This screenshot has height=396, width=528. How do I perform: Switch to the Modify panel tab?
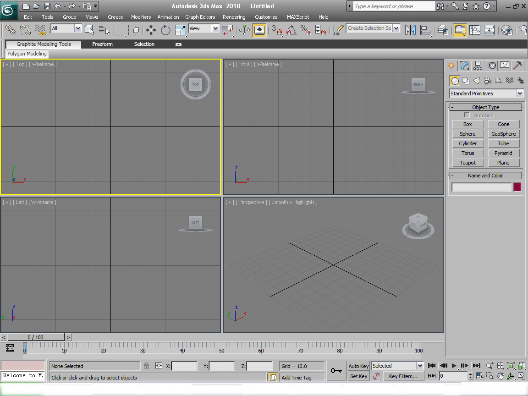pyautogui.click(x=465, y=66)
